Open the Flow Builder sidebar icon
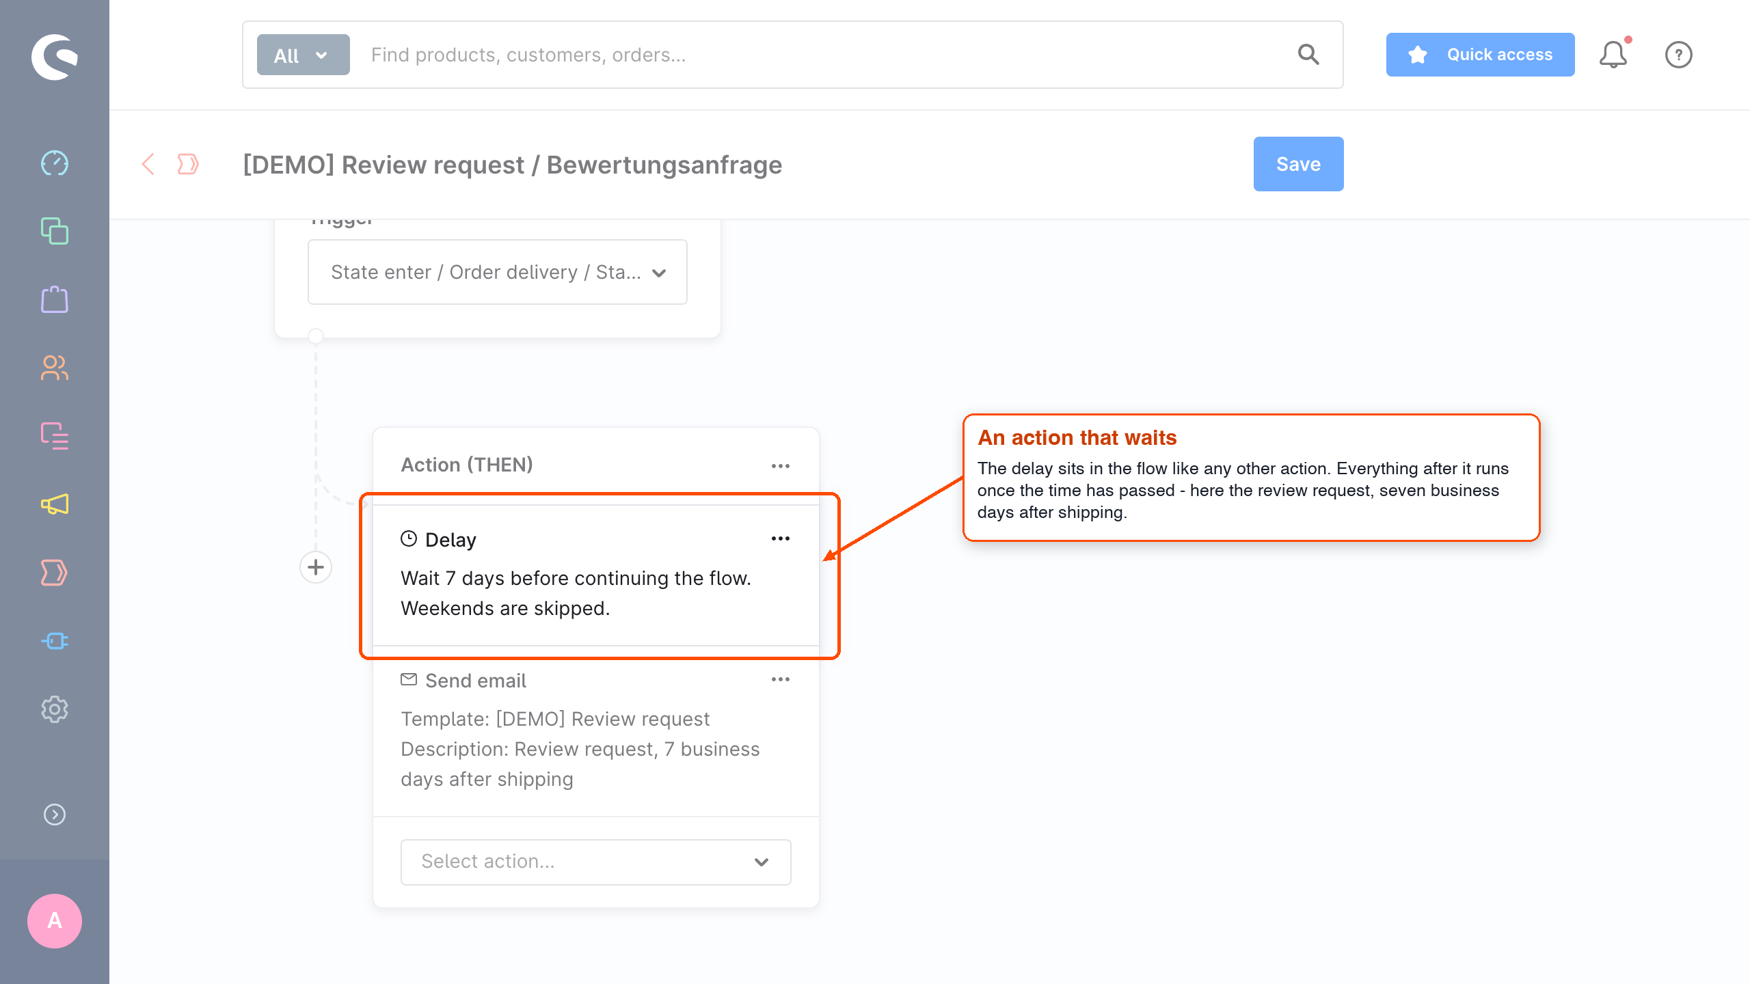Viewport: 1750px width, 984px height. coord(55,573)
